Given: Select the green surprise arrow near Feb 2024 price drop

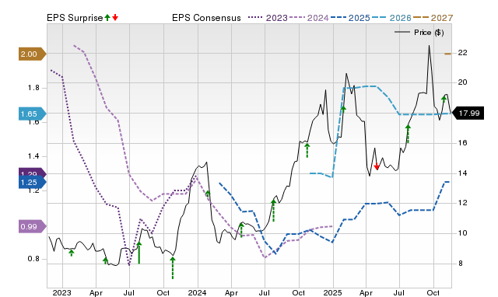Looking at the screenshot, I should click(208, 194).
